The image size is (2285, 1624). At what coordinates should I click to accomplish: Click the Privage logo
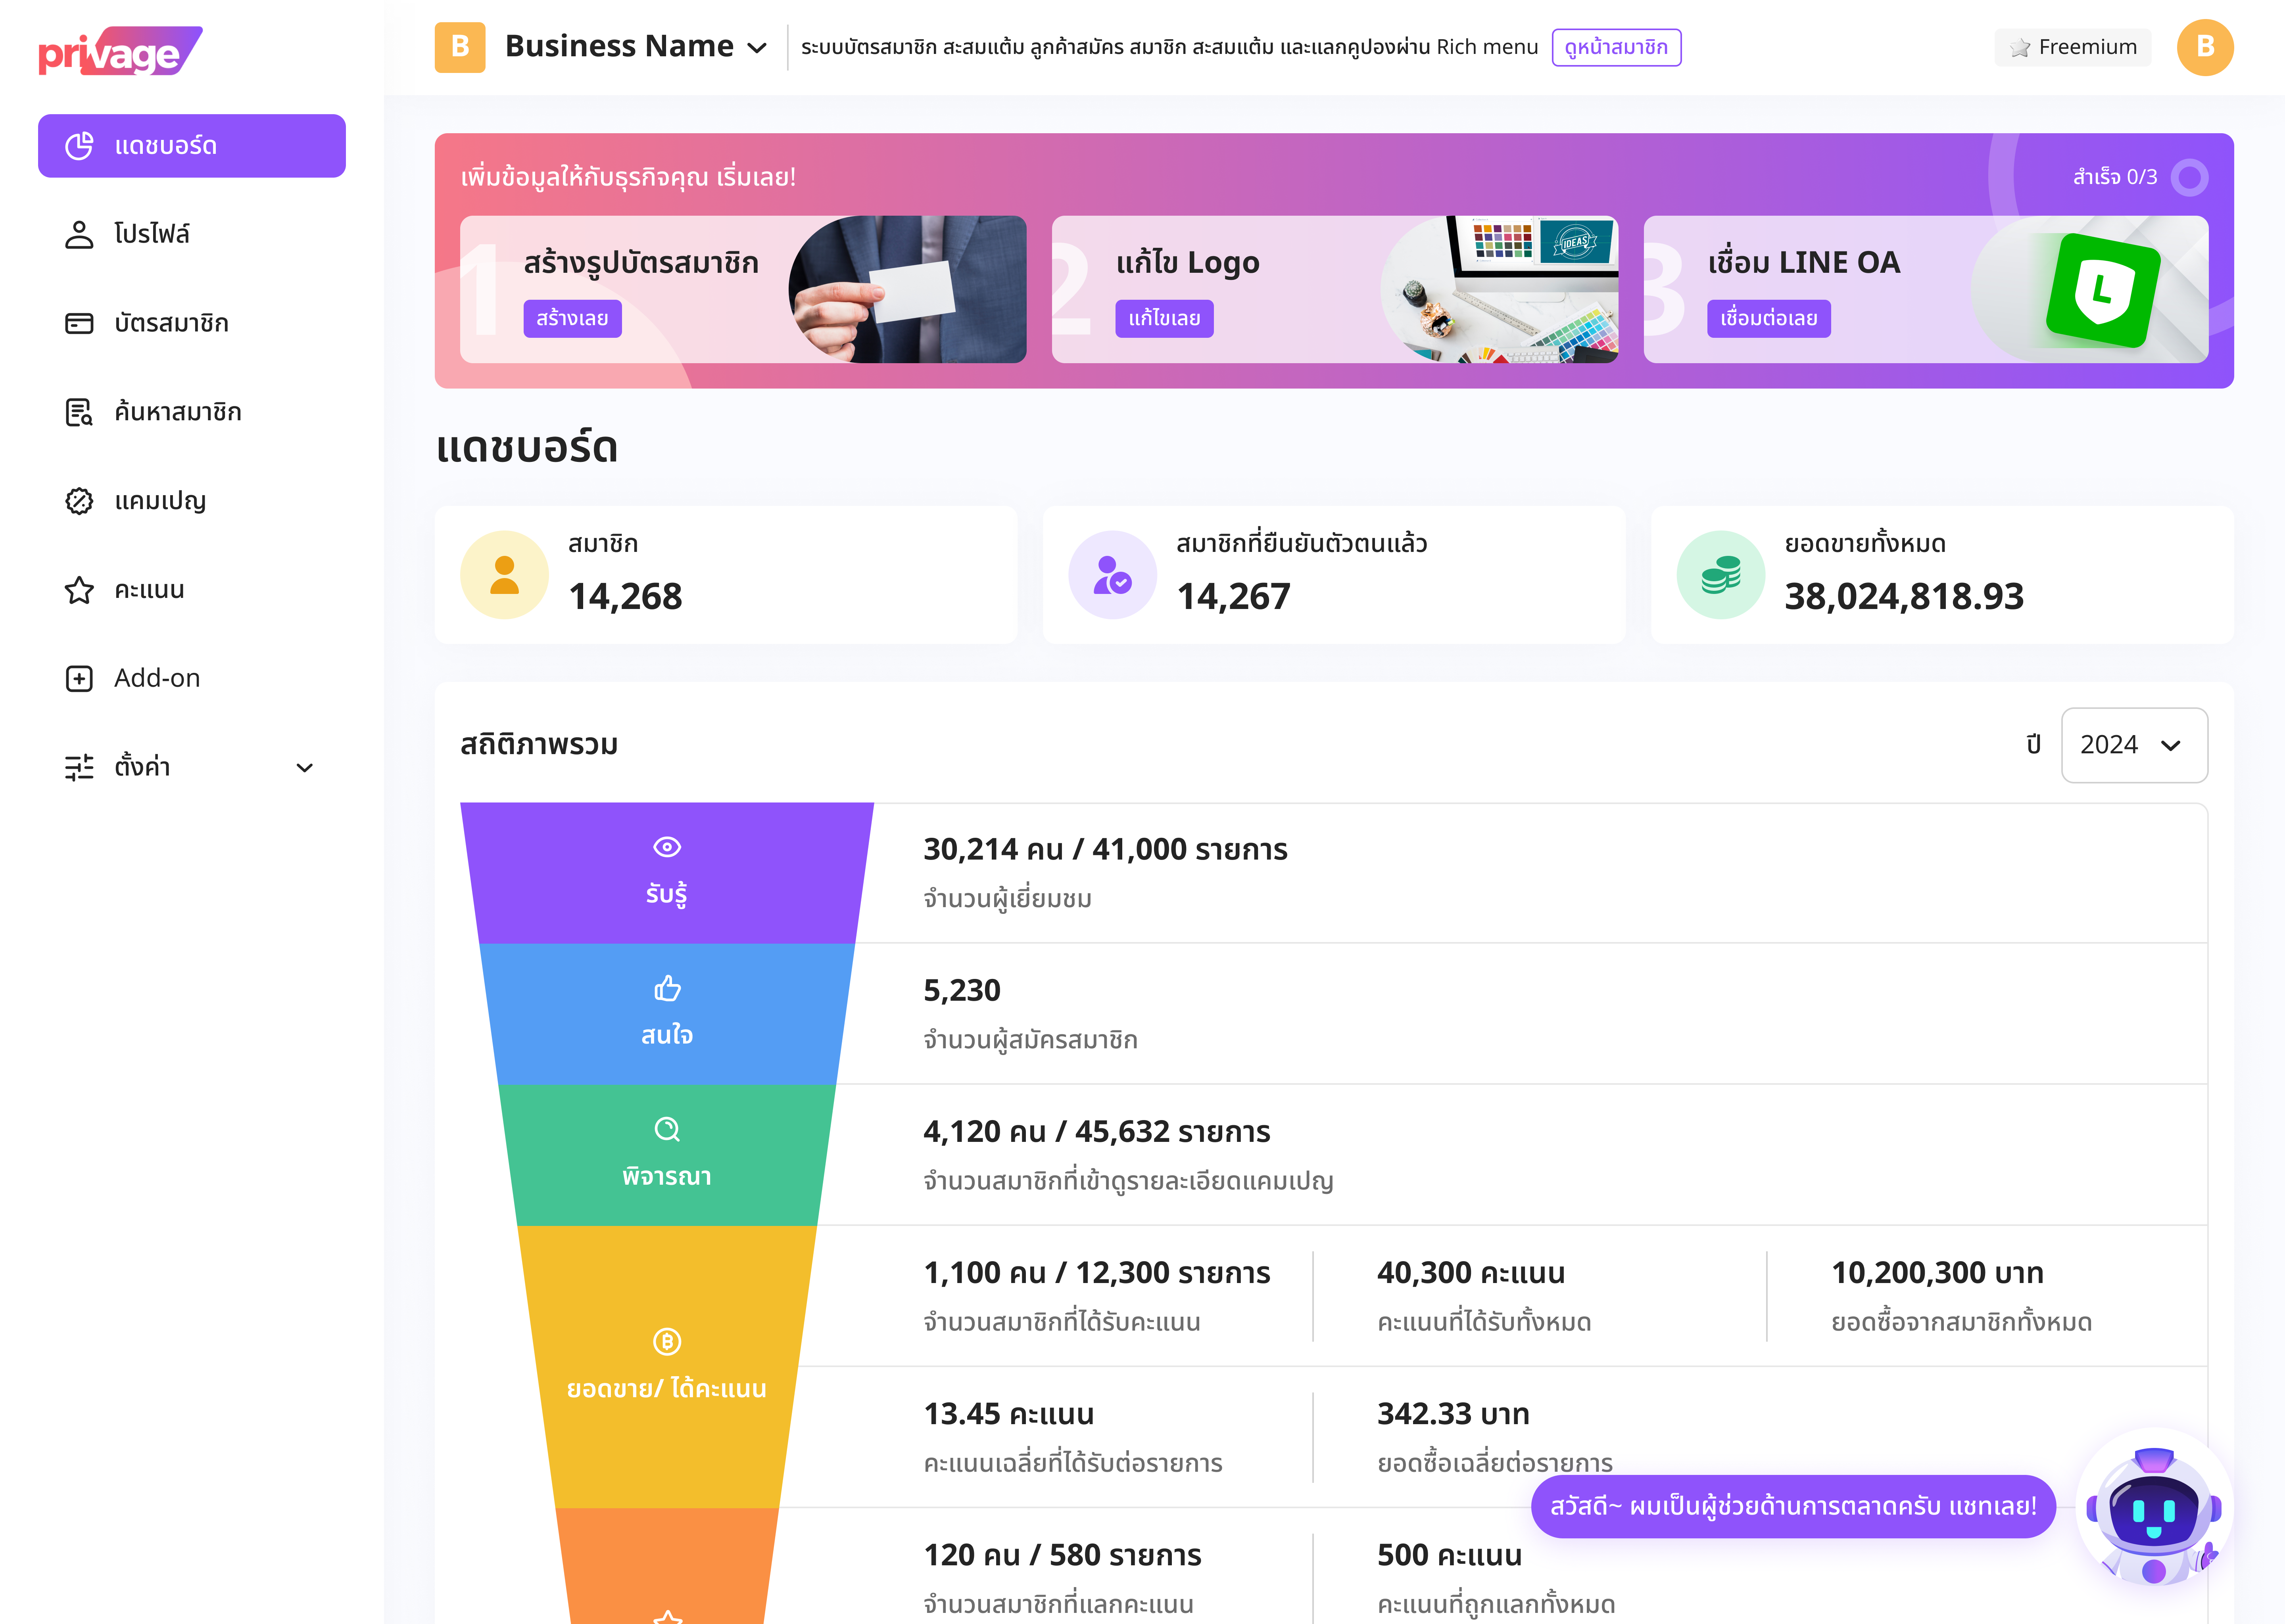coord(120,52)
